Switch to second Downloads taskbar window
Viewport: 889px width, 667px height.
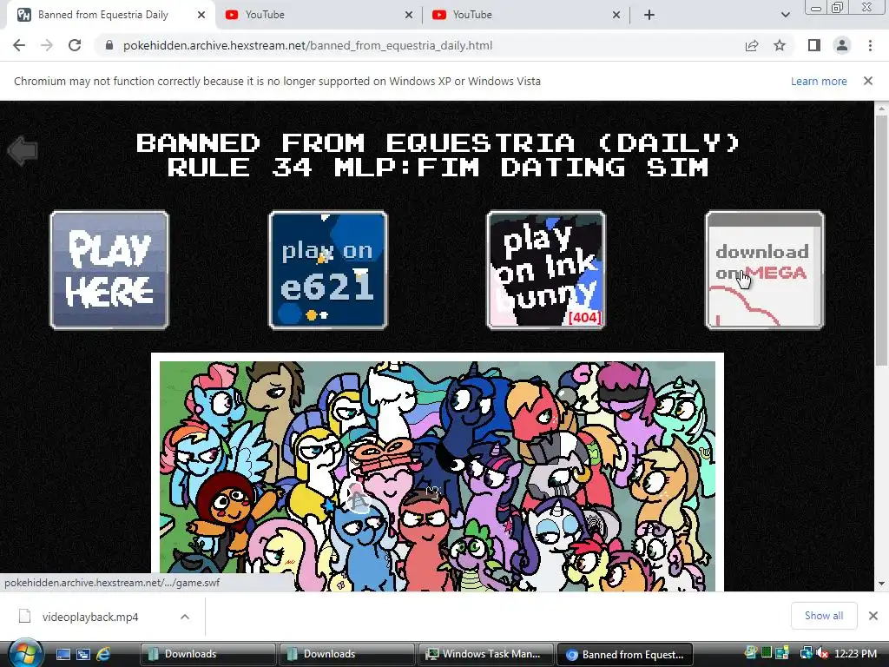click(346, 654)
